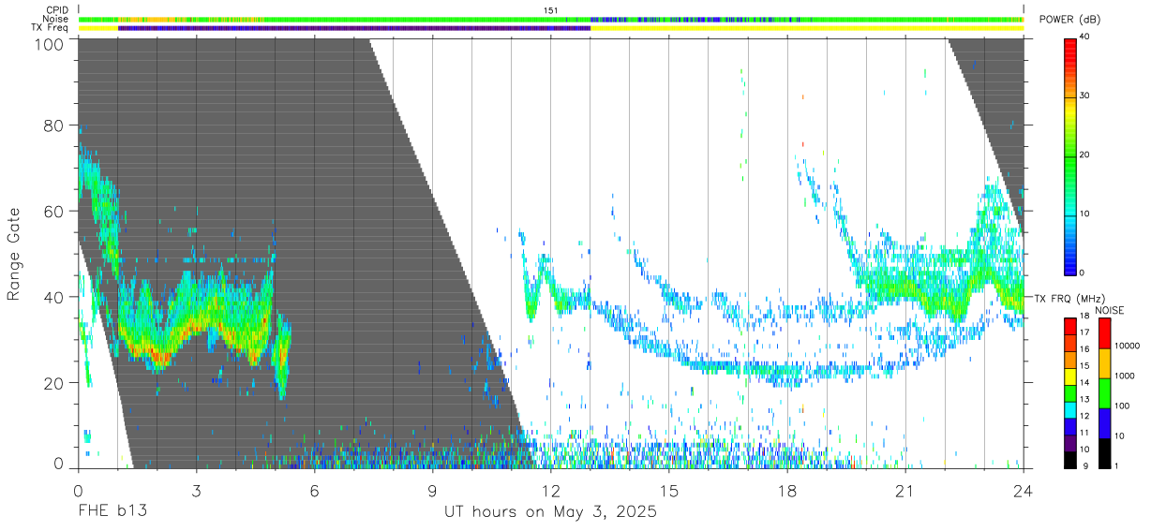Click y-axis tick label 100
This screenshot has width=1151, height=531.
(x=51, y=43)
